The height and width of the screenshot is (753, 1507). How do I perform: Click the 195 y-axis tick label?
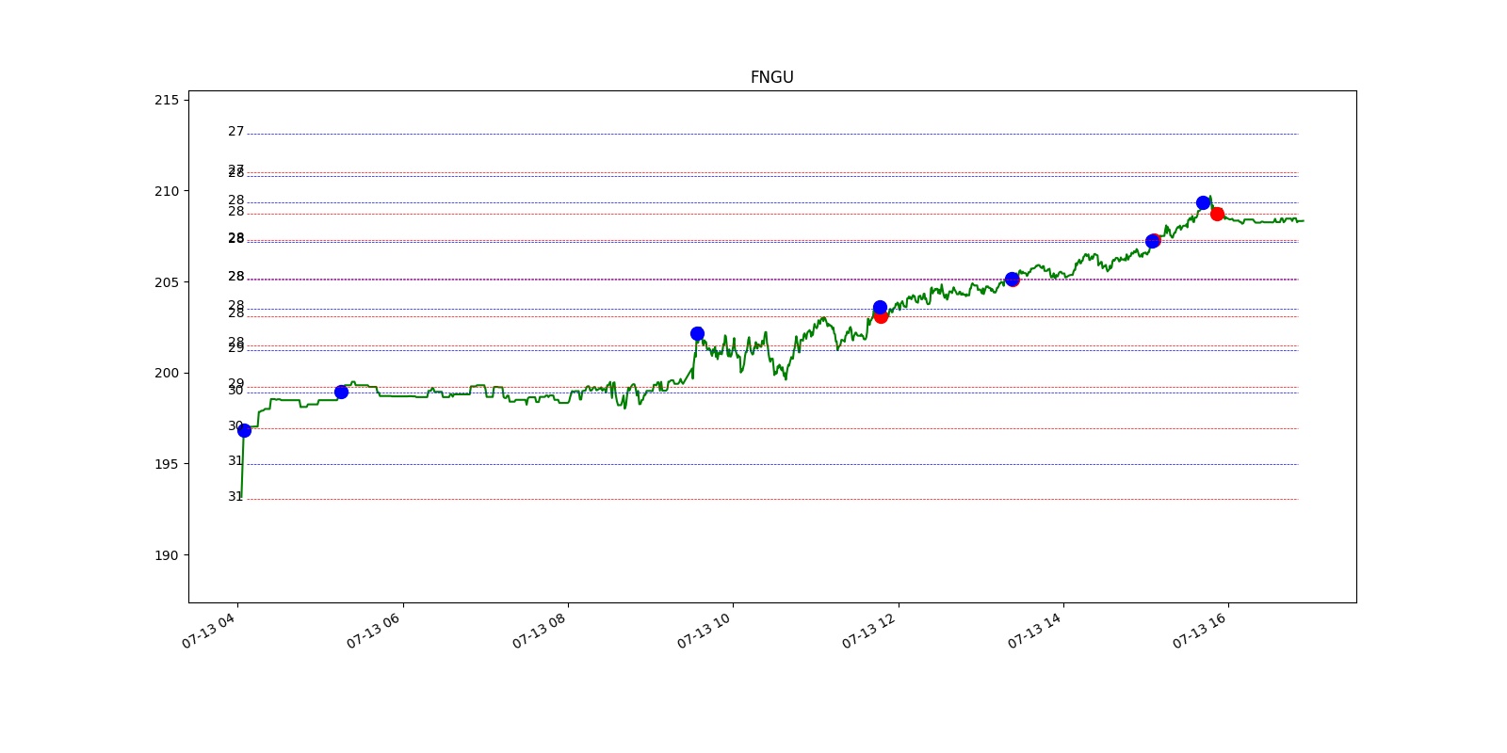click(167, 464)
